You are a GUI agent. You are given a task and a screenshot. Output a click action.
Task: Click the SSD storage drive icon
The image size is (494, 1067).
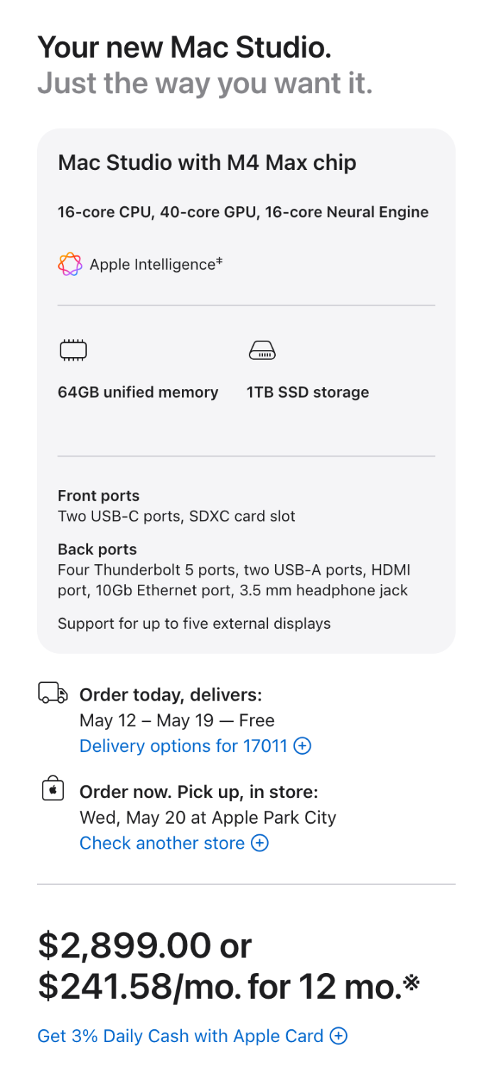pos(262,350)
